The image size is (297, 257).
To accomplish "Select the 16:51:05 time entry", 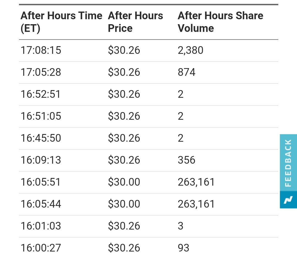I will coord(41,116).
